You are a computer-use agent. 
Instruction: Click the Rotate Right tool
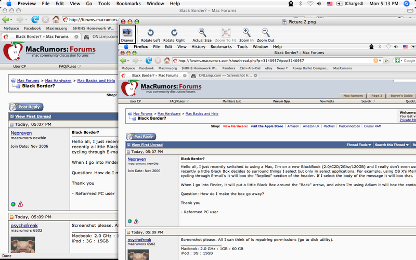point(174,35)
